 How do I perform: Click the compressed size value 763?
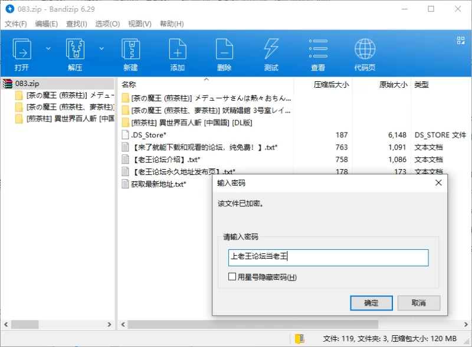[342, 147]
